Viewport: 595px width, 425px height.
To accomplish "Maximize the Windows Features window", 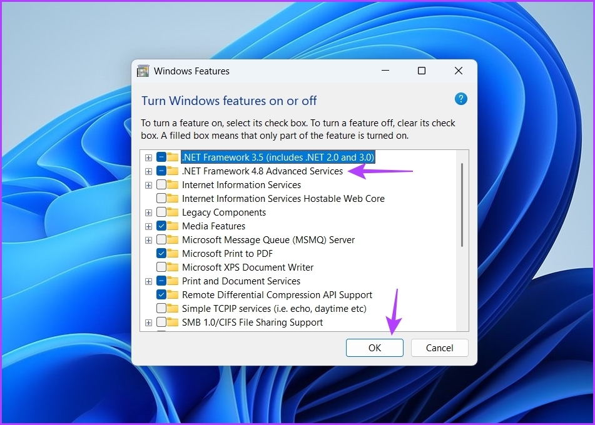I will (422, 71).
